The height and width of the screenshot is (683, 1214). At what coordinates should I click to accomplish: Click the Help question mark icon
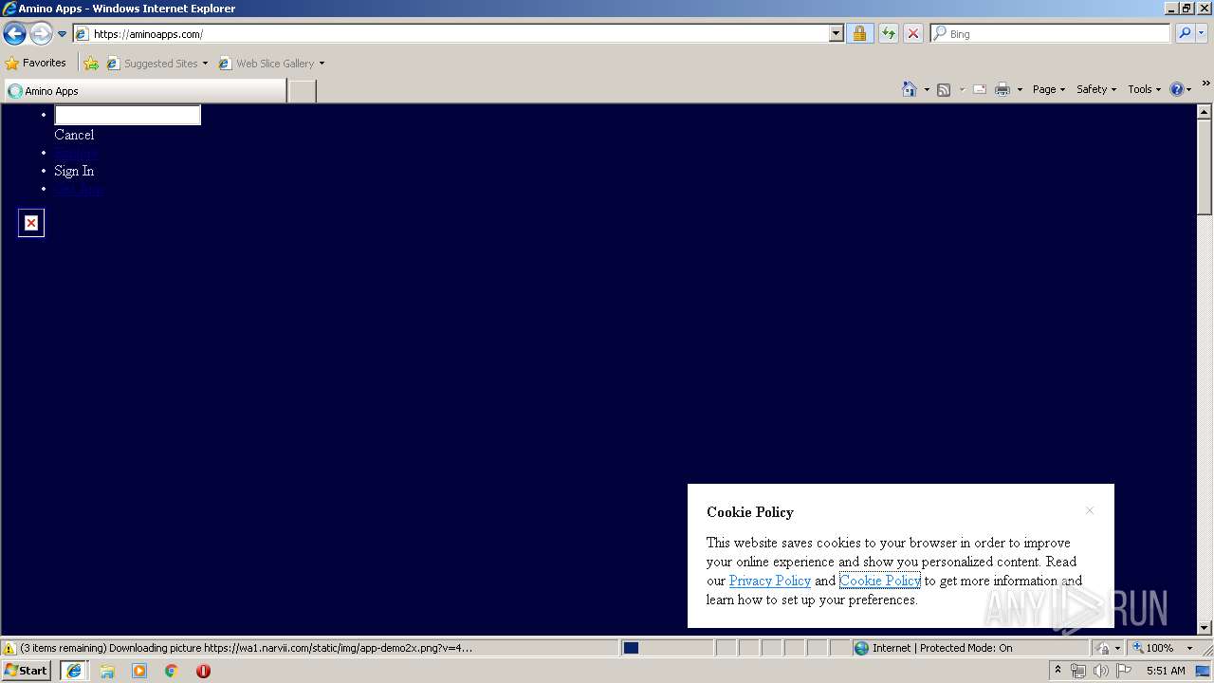point(1177,89)
